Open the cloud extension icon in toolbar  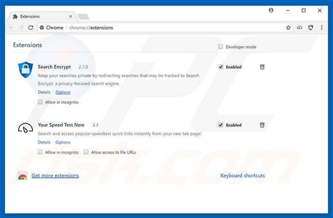click(x=299, y=28)
